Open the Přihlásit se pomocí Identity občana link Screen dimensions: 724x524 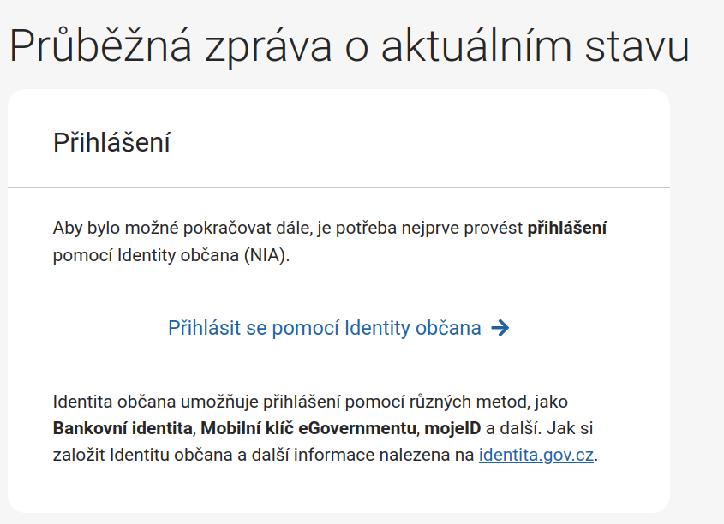(338, 329)
